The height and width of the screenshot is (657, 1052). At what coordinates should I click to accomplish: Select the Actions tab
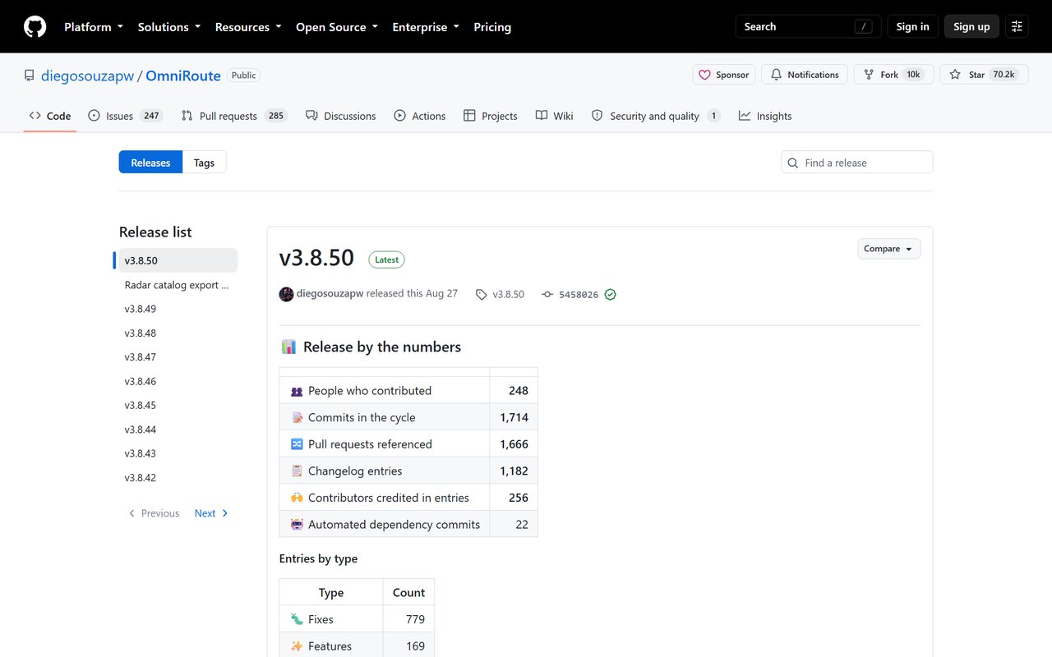[420, 116]
